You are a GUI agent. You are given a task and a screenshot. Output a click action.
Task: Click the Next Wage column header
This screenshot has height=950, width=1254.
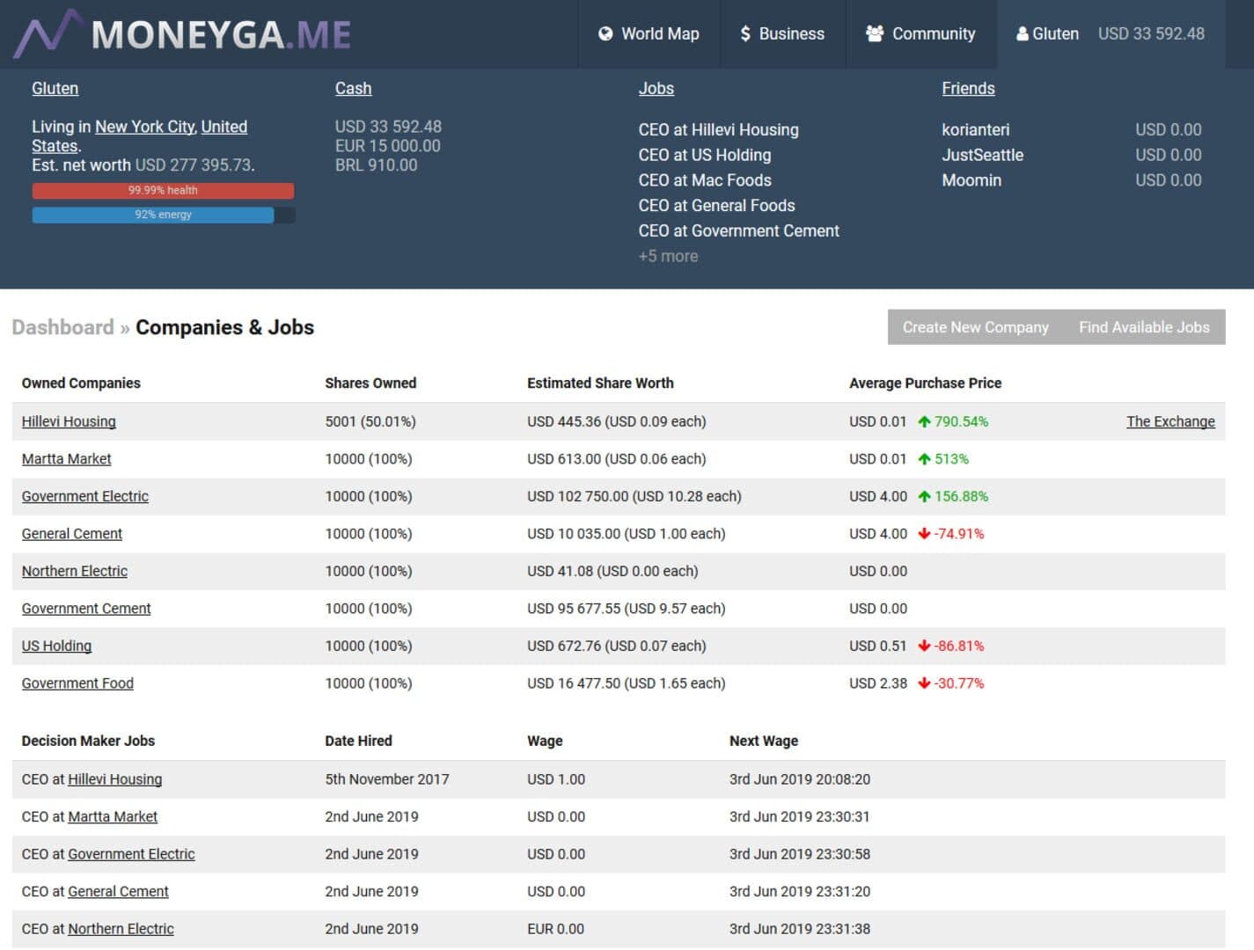(x=763, y=741)
